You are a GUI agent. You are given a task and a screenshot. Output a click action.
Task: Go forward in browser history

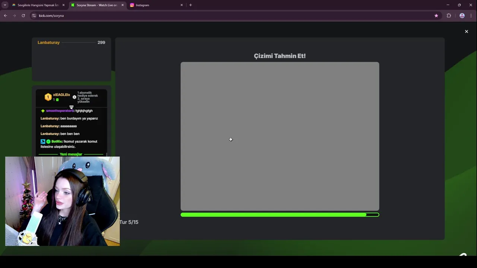coord(14,16)
